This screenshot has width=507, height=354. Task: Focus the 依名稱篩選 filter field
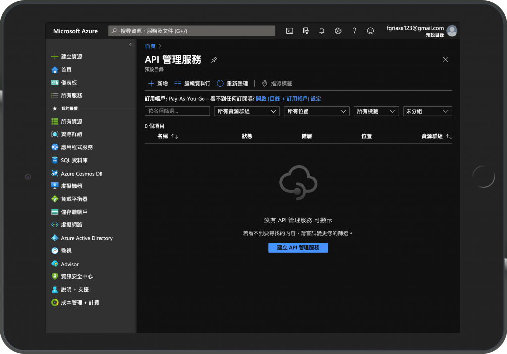(x=177, y=111)
